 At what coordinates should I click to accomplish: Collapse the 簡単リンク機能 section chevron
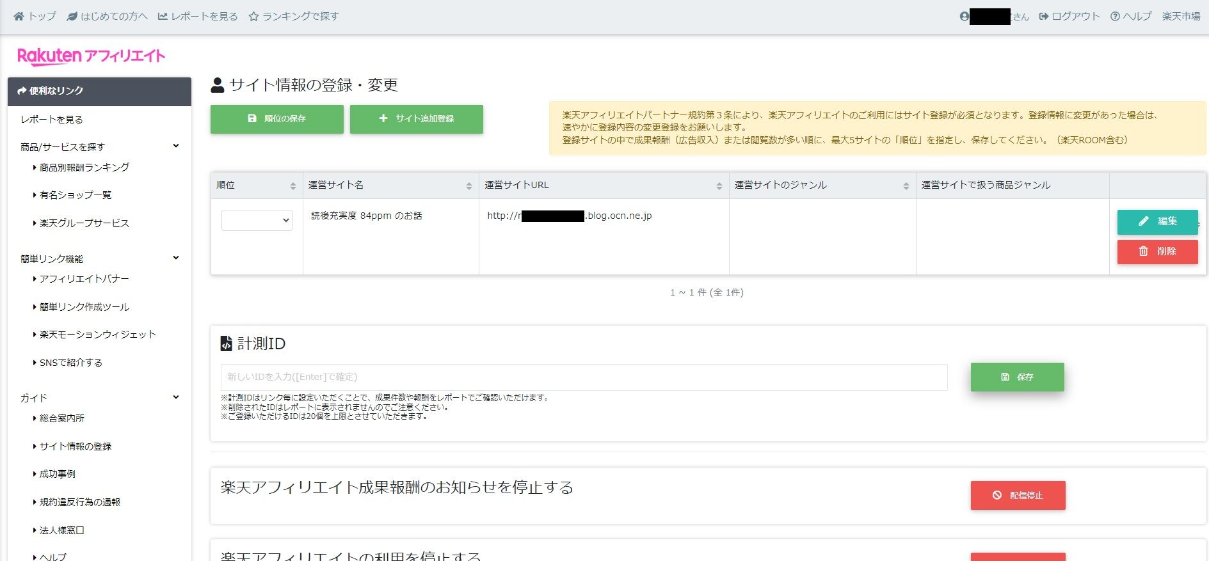[x=176, y=258]
